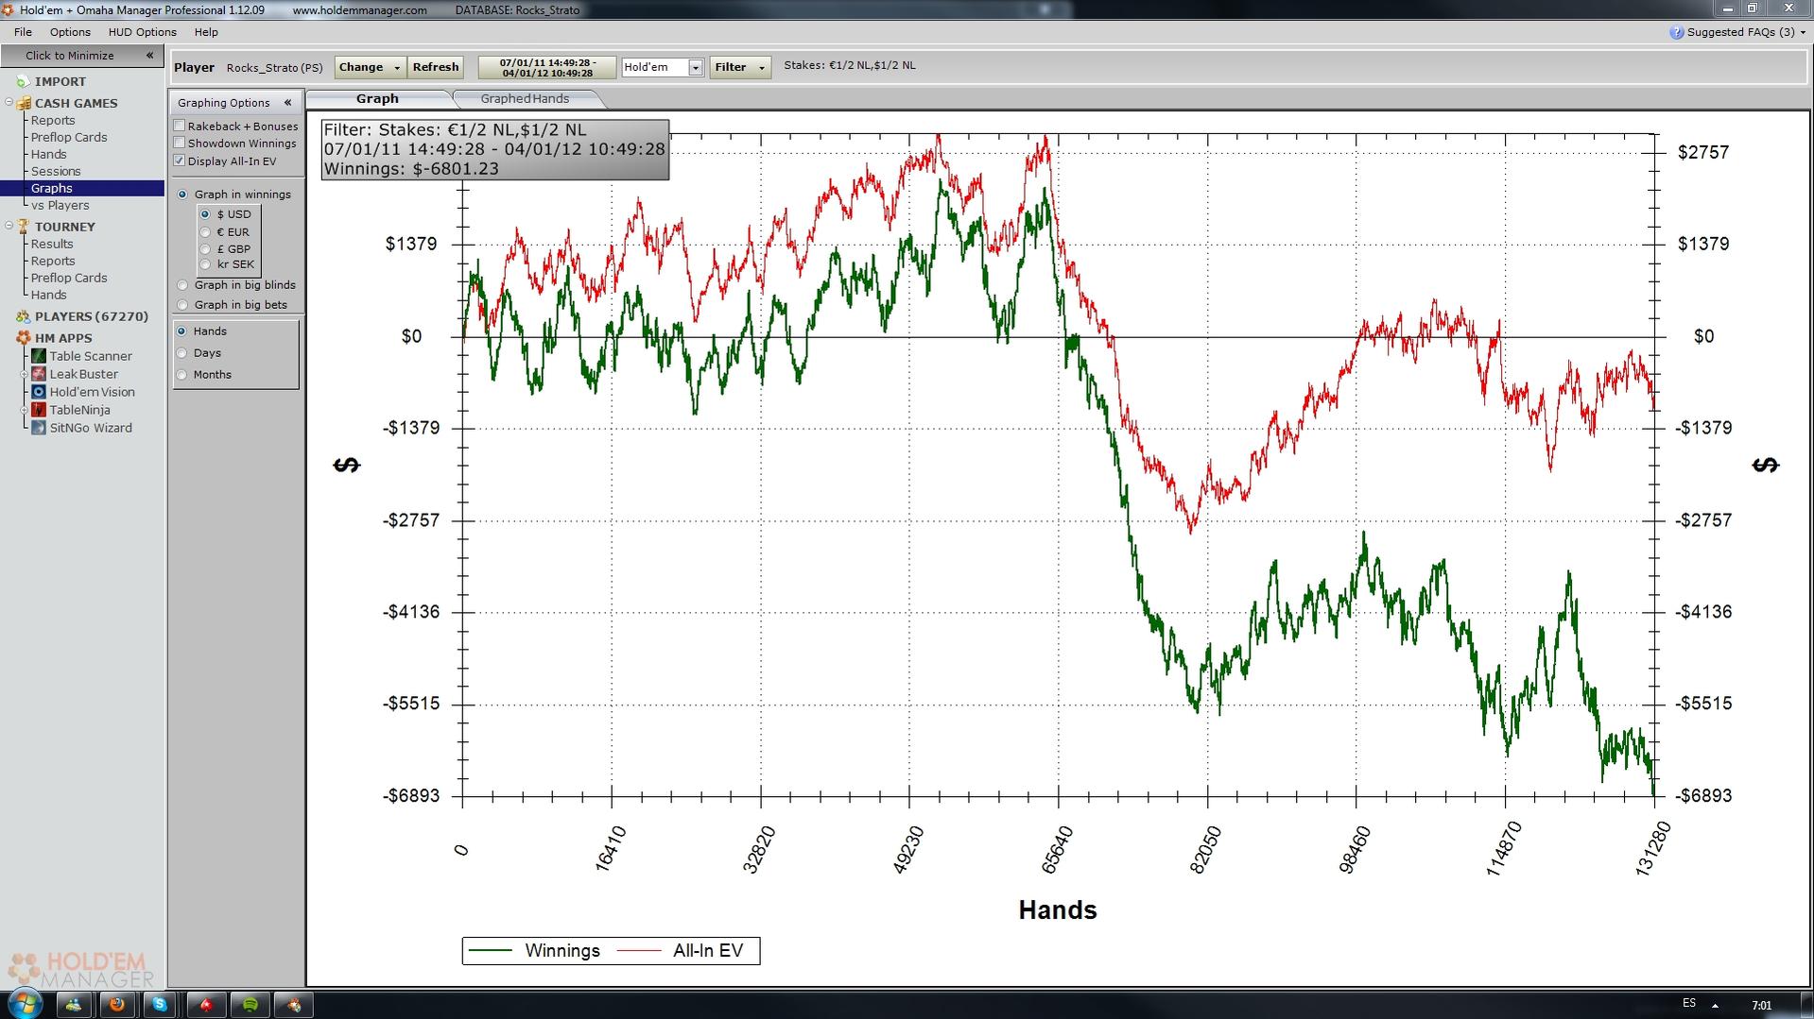Show hidden system tray icons arrow
Image resolution: width=1814 pixels, height=1019 pixels.
coord(1715,1006)
